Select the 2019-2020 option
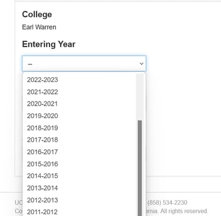The width and height of the screenshot is (221, 216). tap(80, 116)
